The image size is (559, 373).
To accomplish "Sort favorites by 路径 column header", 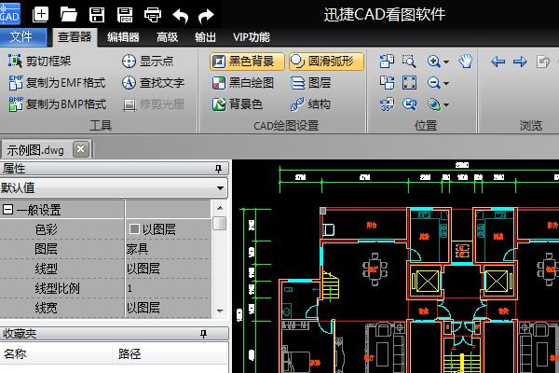I will click(x=170, y=353).
